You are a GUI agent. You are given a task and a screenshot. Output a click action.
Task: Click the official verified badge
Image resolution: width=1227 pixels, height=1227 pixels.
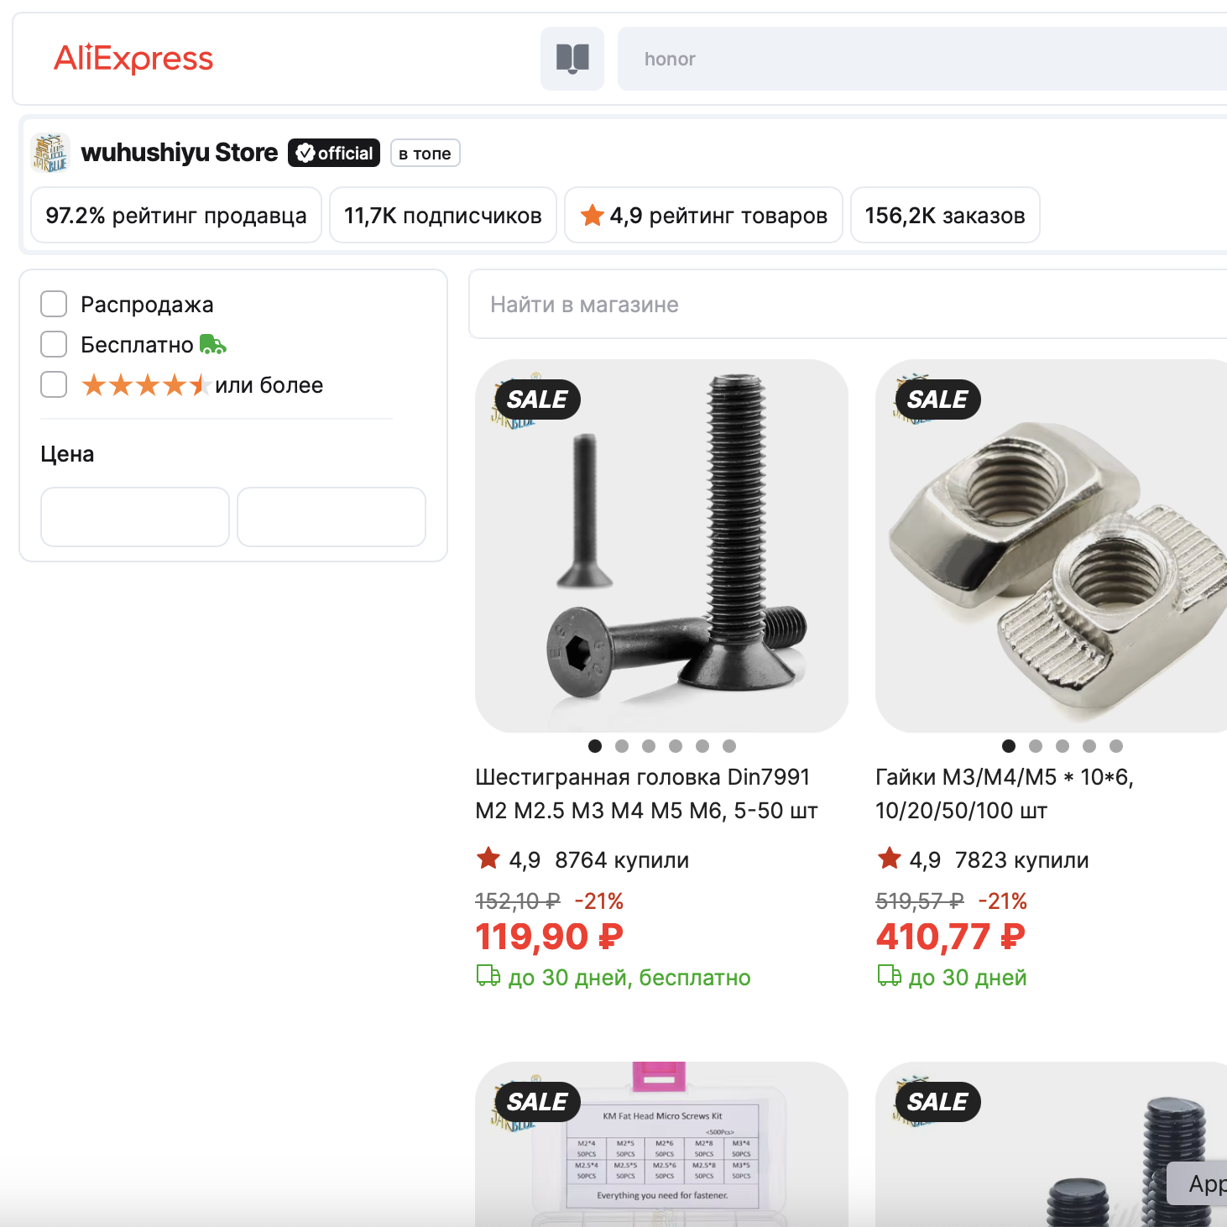[334, 153]
